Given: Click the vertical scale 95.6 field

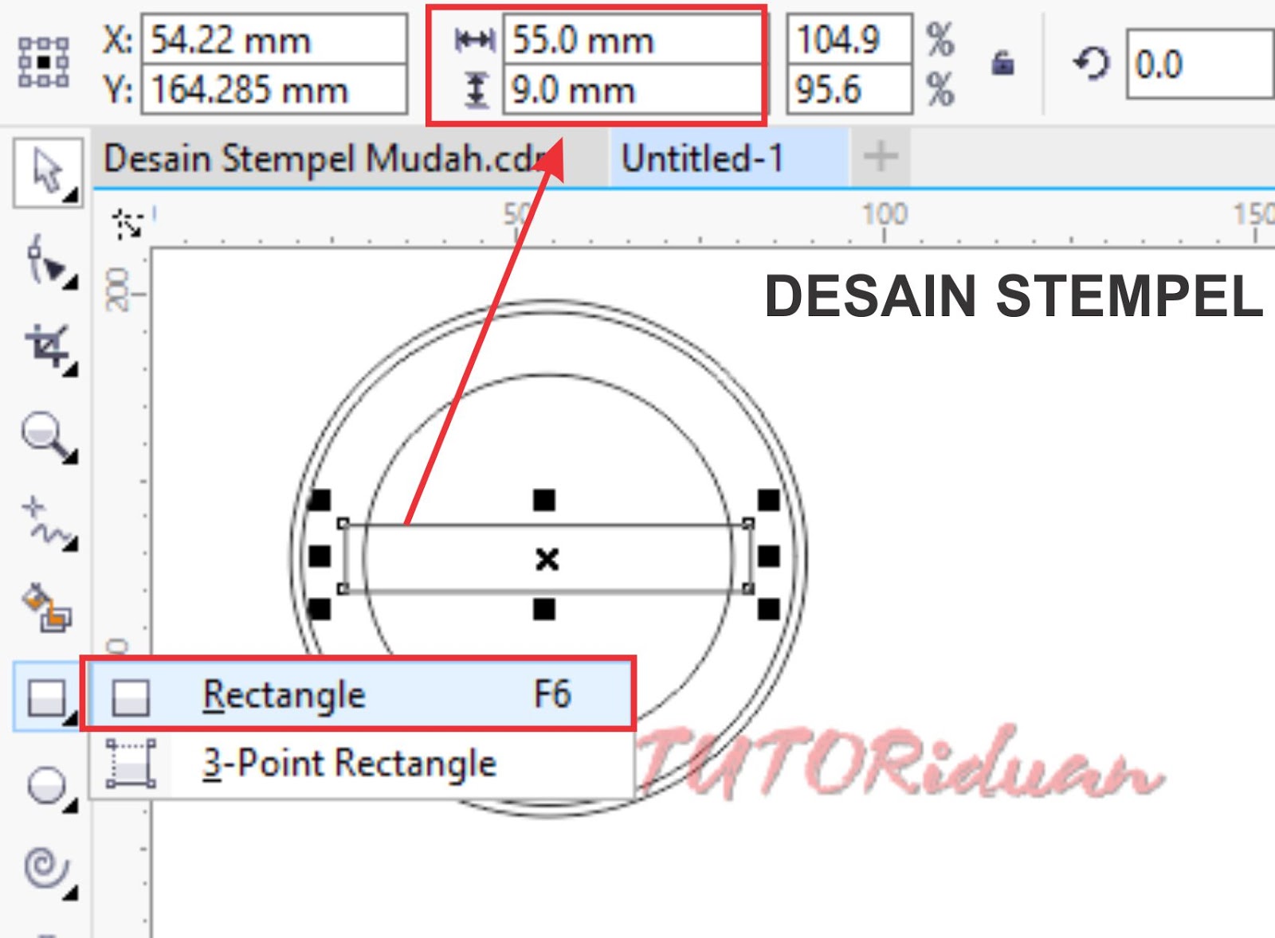Looking at the screenshot, I should point(849,88).
